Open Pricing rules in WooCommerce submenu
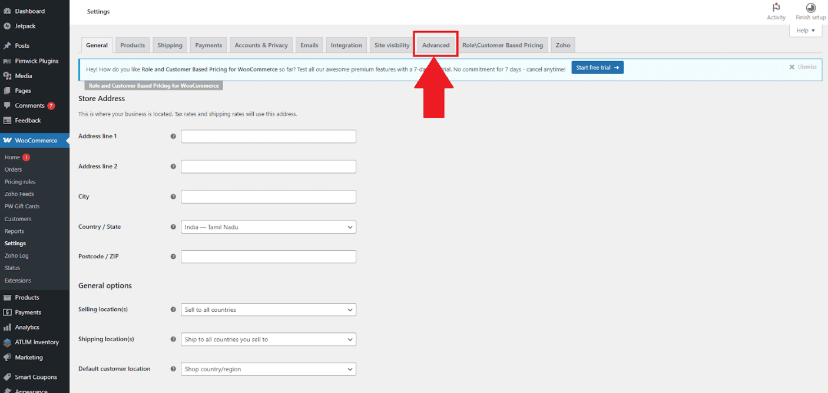The image size is (828, 393). tap(20, 182)
